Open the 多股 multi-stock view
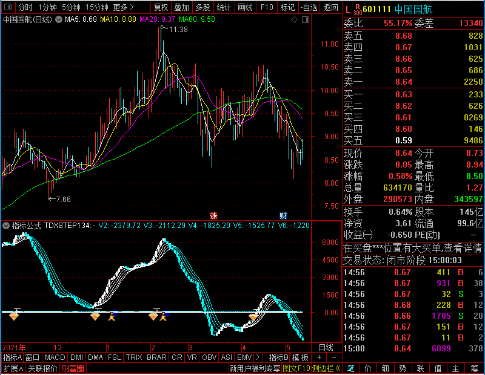Viewport: 485px width, 375px height. pyautogui.click(x=202, y=7)
